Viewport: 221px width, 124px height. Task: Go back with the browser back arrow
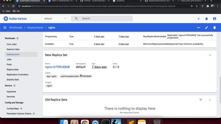3,6
